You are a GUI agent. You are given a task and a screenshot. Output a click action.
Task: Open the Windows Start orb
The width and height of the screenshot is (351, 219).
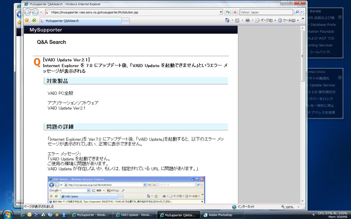[8, 215]
